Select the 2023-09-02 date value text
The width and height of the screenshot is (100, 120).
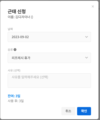click(20, 37)
